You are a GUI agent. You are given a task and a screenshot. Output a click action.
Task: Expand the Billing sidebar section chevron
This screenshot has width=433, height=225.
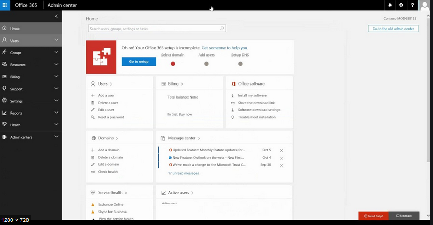[57, 76]
